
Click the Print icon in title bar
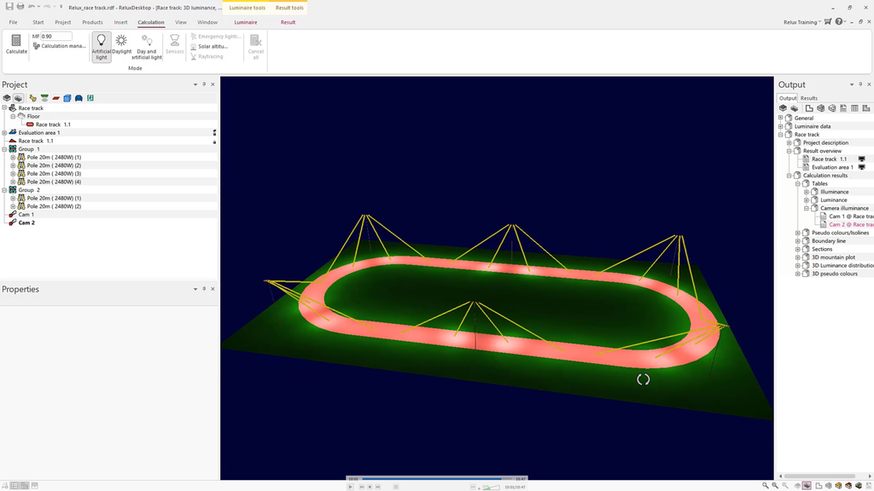(20, 7)
